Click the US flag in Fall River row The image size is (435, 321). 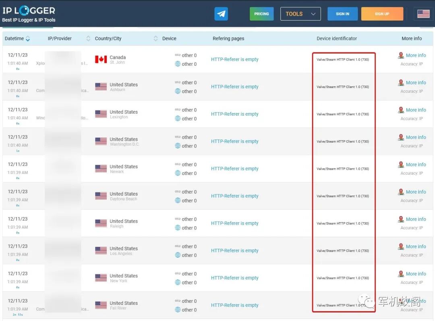101,305
